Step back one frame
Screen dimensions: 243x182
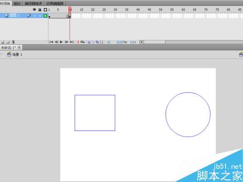pos(56,42)
